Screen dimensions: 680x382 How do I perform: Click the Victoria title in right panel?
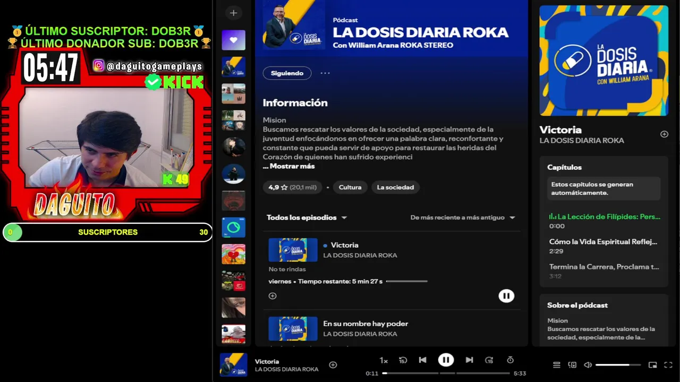click(560, 129)
